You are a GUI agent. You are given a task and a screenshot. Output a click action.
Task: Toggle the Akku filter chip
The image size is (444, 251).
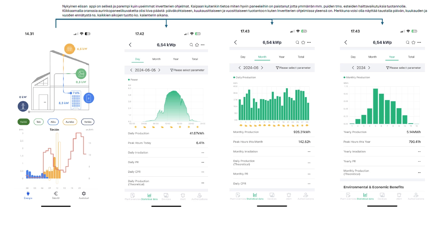coord(53,122)
